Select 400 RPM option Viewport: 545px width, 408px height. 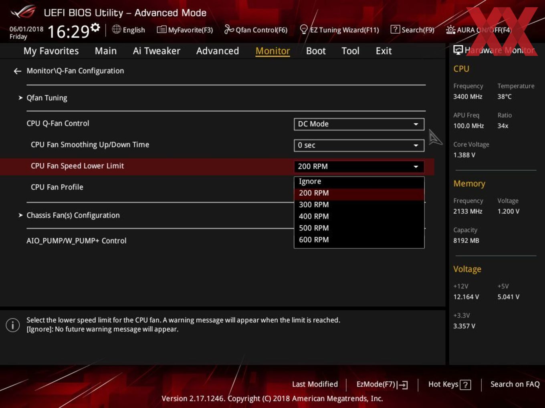click(359, 216)
